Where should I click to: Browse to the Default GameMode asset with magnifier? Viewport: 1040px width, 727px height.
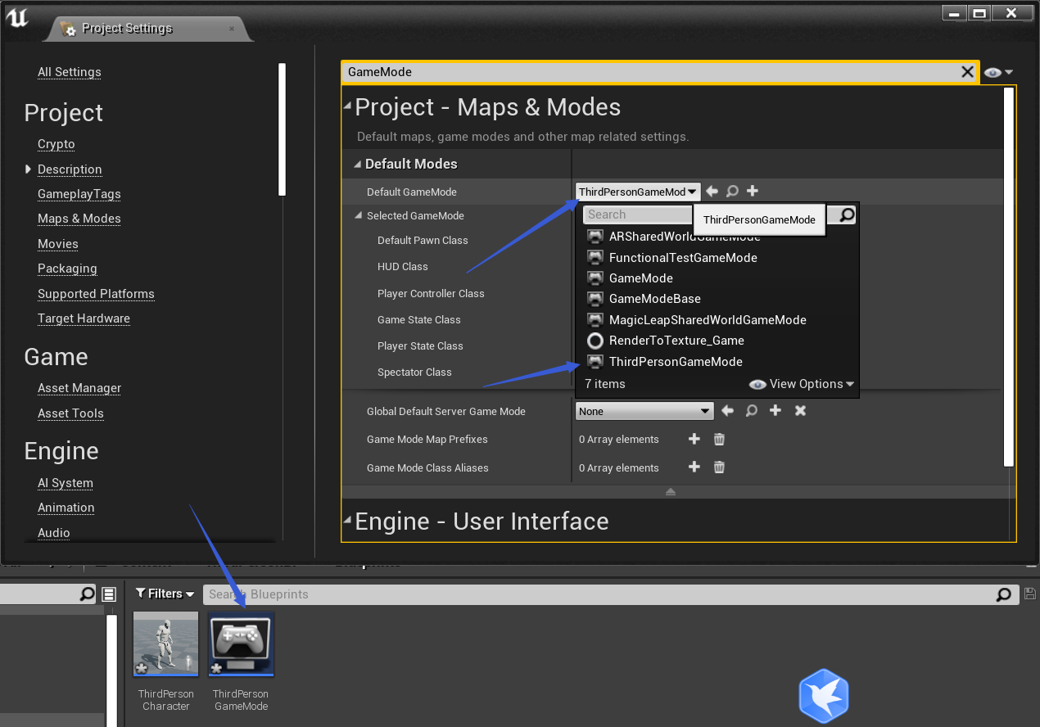pyautogui.click(x=731, y=191)
